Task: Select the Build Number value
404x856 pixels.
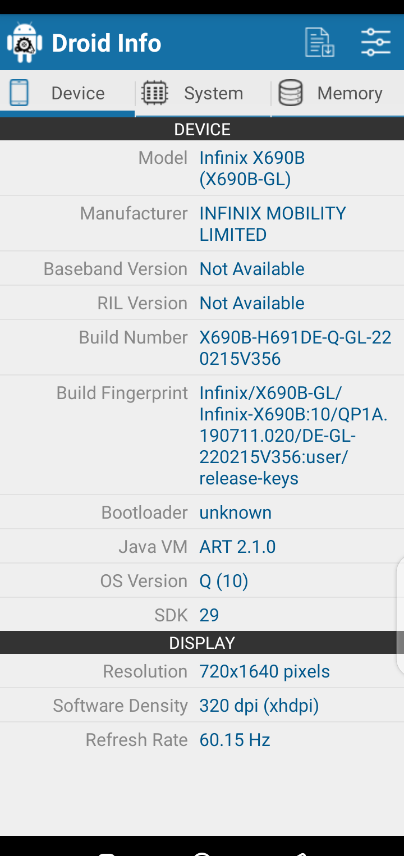Action: coord(295,348)
